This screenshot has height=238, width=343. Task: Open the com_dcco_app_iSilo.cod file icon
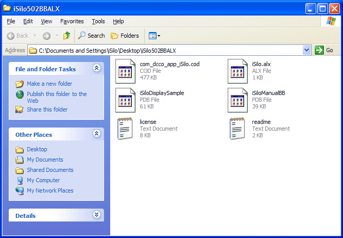pos(126,71)
